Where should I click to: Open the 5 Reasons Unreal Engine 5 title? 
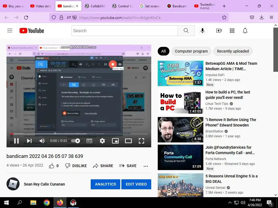click(231, 179)
